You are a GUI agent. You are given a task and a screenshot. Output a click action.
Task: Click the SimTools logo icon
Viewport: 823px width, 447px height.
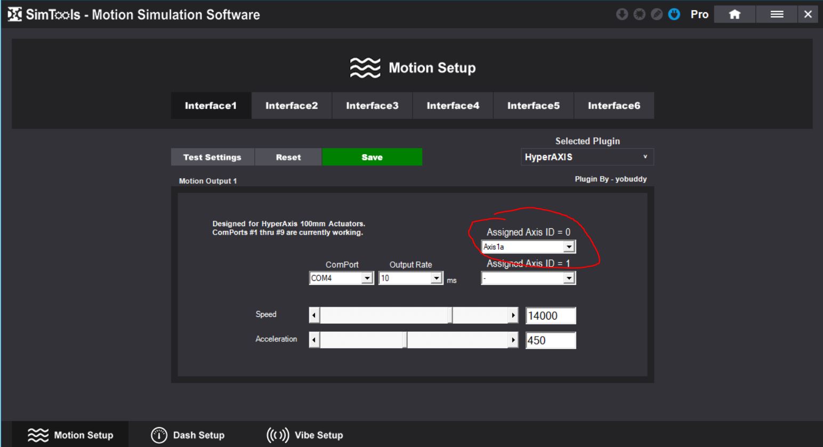coord(15,14)
